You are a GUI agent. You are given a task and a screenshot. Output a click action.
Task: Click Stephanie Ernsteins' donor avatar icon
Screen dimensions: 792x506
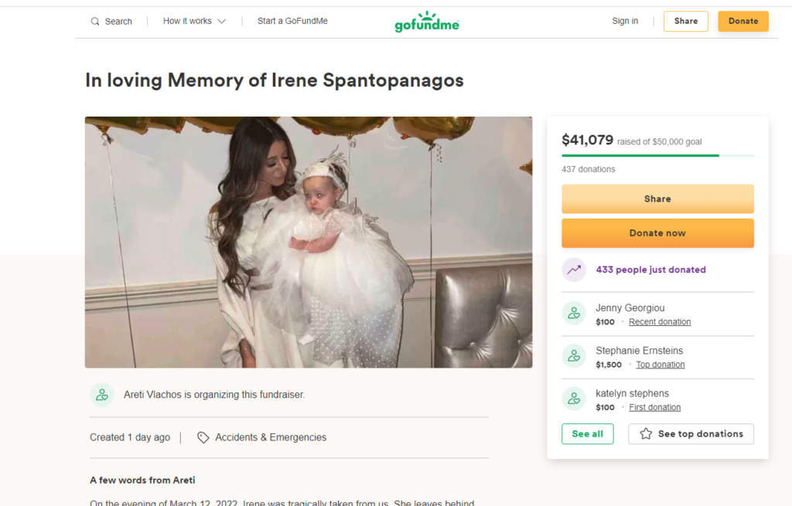coord(574,356)
